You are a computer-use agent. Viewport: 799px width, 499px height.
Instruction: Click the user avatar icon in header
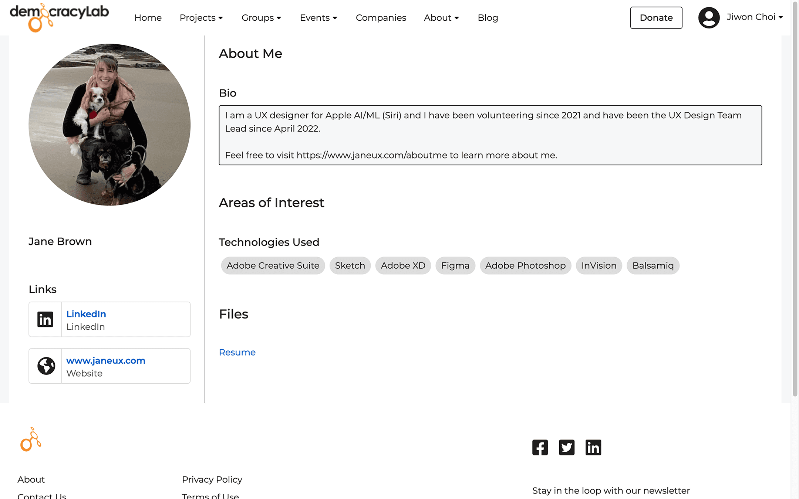pyautogui.click(x=709, y=17)
